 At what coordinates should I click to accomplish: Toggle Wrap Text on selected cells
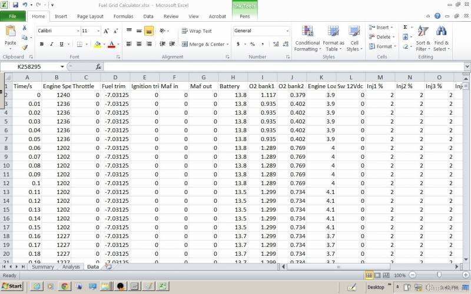(197, 31)
